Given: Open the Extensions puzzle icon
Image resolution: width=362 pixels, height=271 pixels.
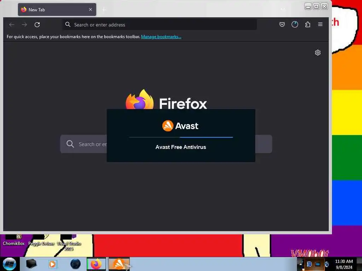Looking at the screenshot, I should (x=308, y=24).
